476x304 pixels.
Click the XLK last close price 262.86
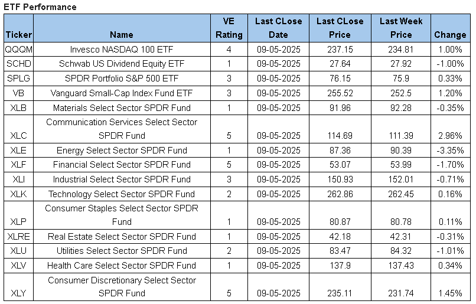coord(340,194)
